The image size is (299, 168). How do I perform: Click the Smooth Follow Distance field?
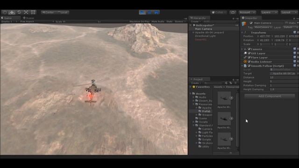tap(284, 77)
